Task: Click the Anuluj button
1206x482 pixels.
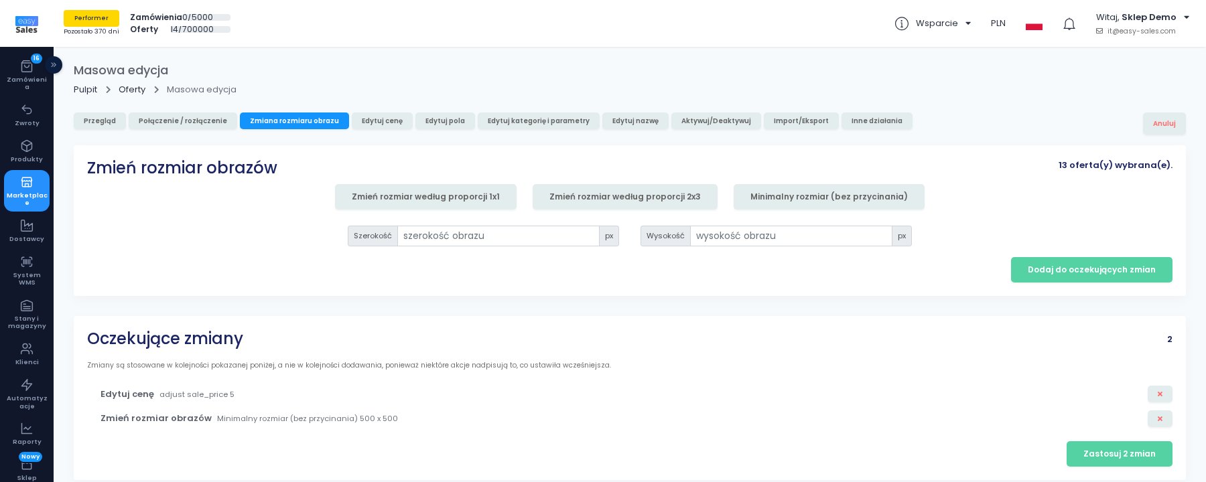Action: (x=1164, y=123)
